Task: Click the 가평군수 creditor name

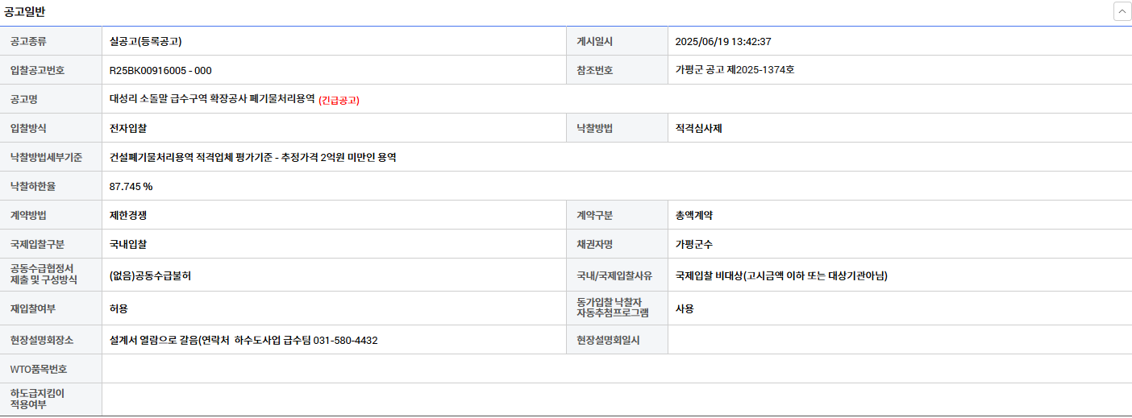Action: point(693,244)
